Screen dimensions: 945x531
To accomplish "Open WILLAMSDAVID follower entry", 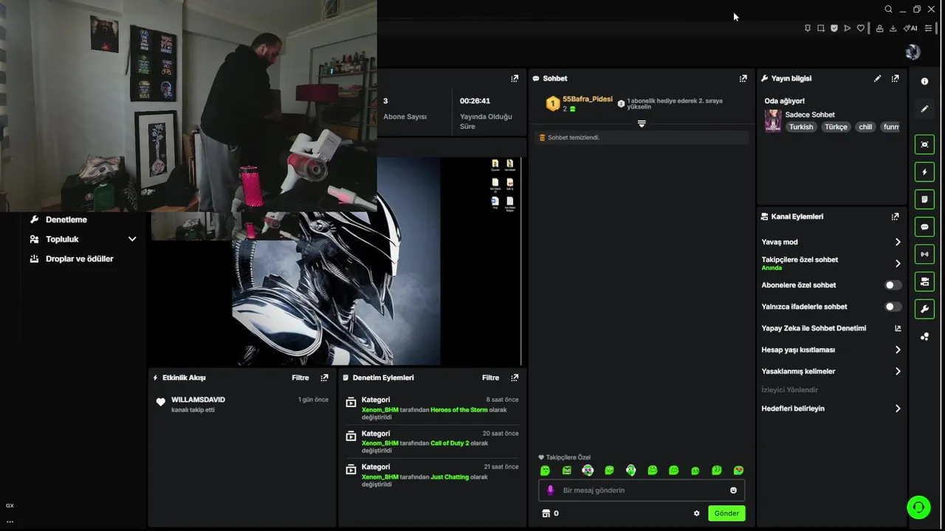I will click(x=198, y=400).
